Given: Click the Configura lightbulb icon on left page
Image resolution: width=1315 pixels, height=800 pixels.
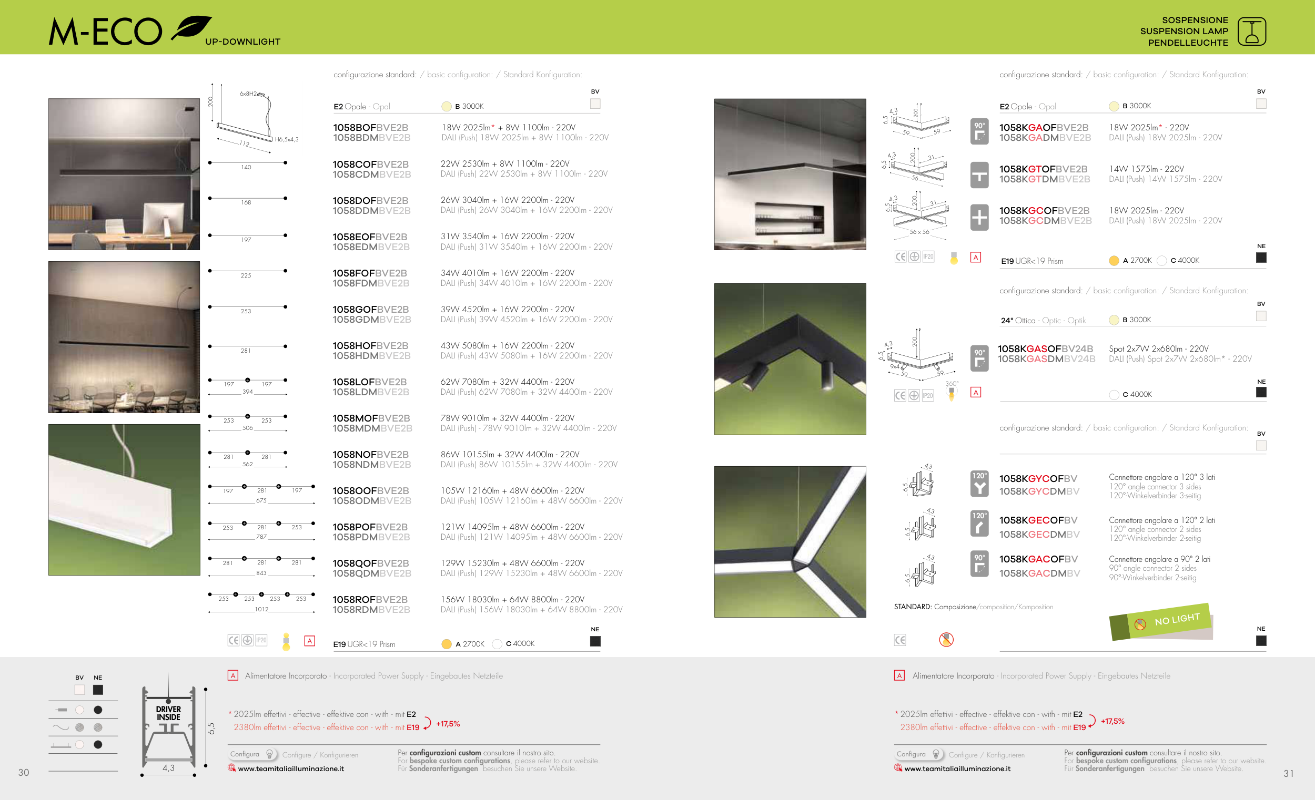Looking at the screenshot, I should [x=269, y=754].
